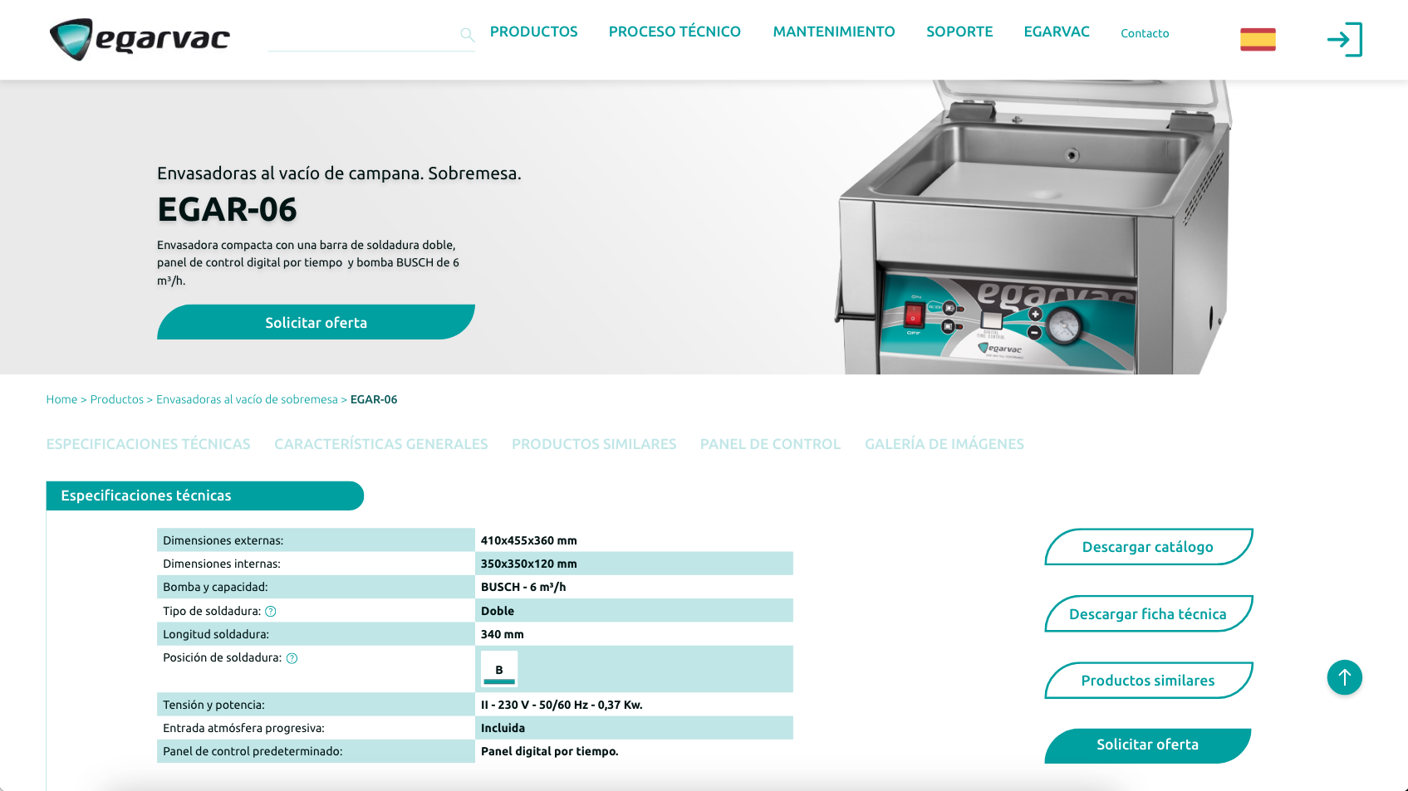Select welding position B diagram

point(499,669)
